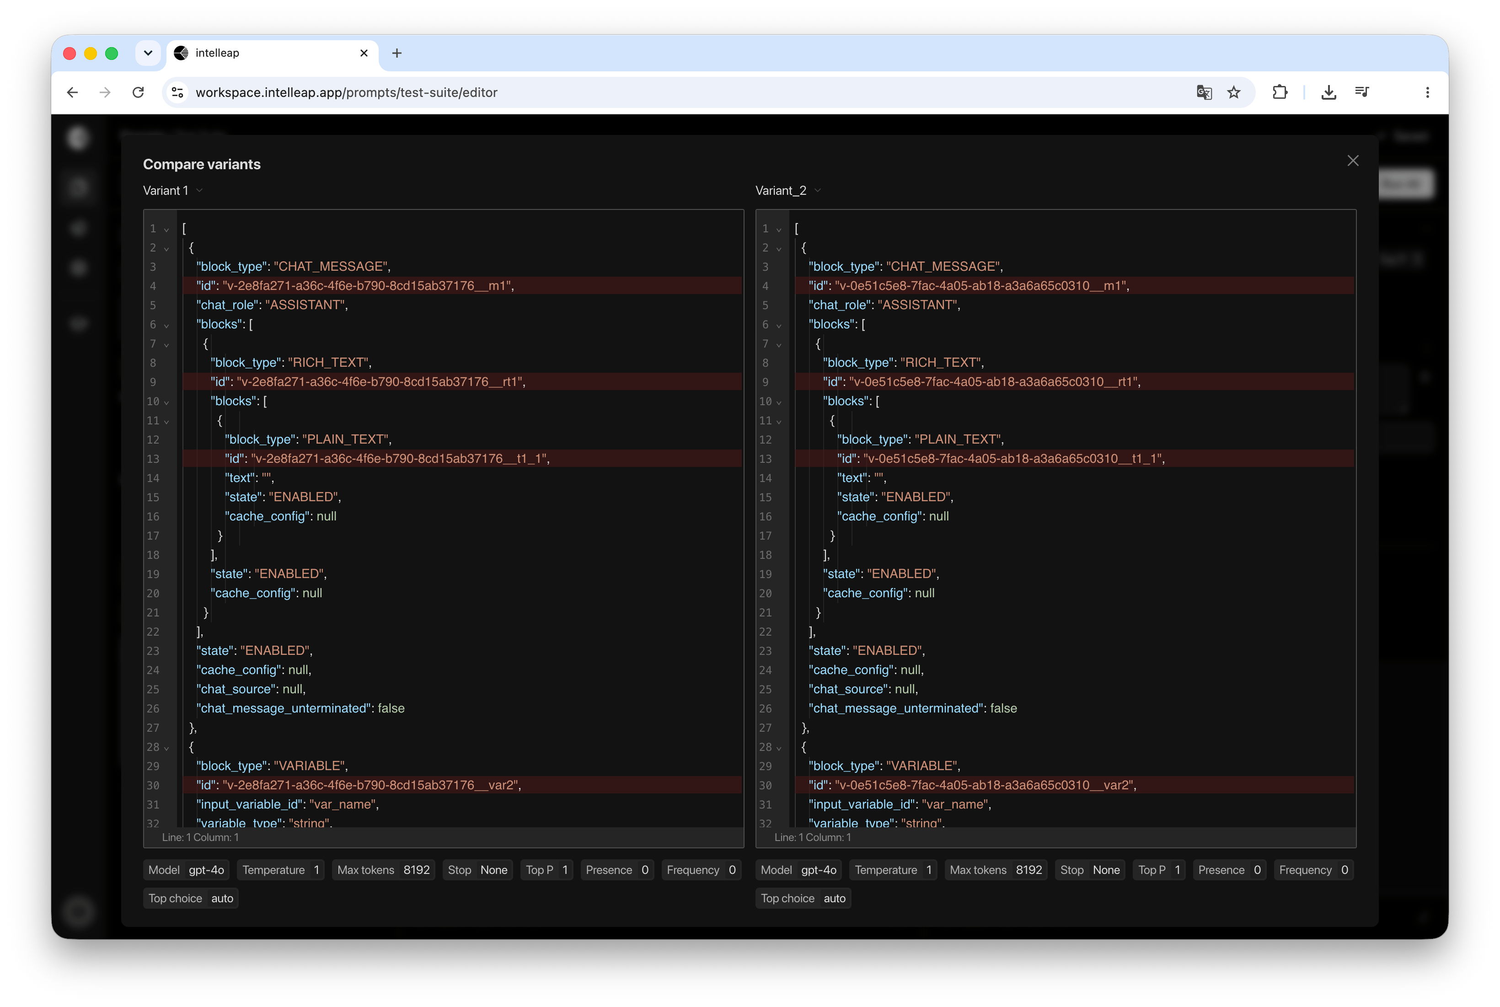Click the browser back arrow
Viewport: 1500px width, 1007px height.
pyautogui.click(x=73, y=92)
